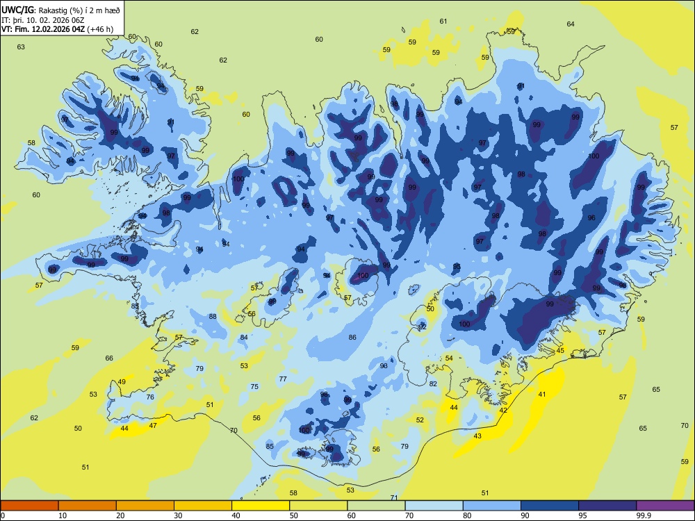
Task: Click the humidity value '66' on the map
Action: [109, 358]
